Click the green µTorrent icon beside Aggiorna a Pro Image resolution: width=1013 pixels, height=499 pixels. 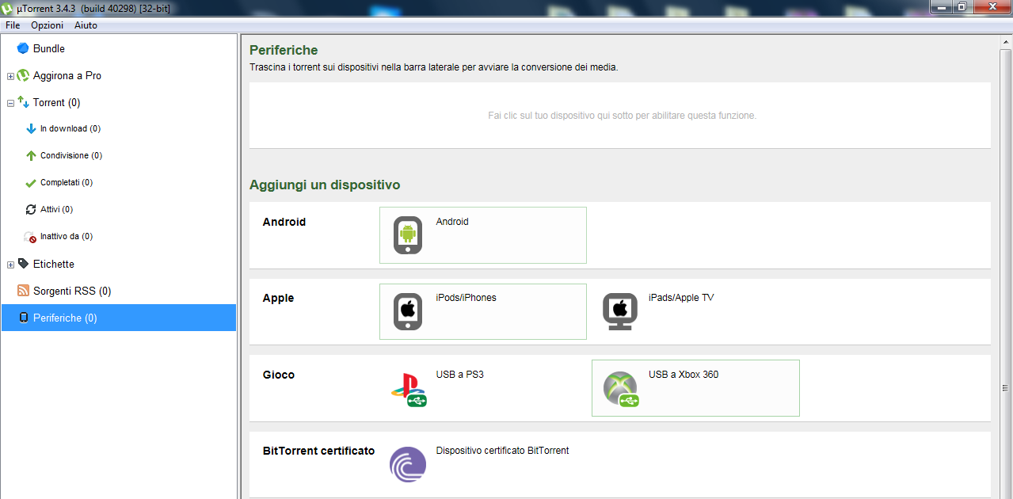click(x=23, y=75)
